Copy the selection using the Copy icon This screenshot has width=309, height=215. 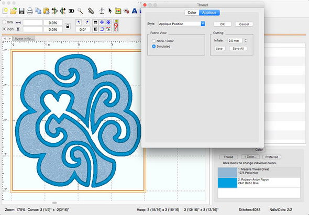click(38, 11)
